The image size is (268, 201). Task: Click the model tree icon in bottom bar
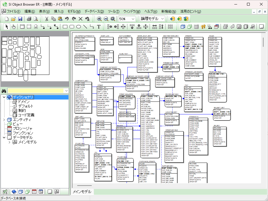57,191
